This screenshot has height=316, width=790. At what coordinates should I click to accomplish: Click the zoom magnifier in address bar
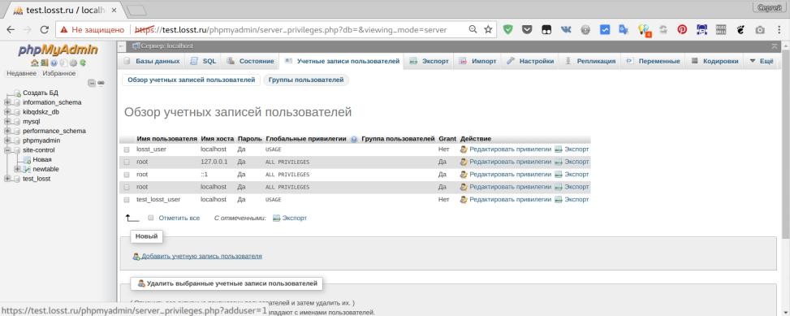[x=473, y=30]
